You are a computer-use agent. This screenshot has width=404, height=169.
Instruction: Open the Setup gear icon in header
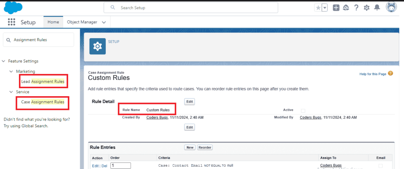click(367, 8)
